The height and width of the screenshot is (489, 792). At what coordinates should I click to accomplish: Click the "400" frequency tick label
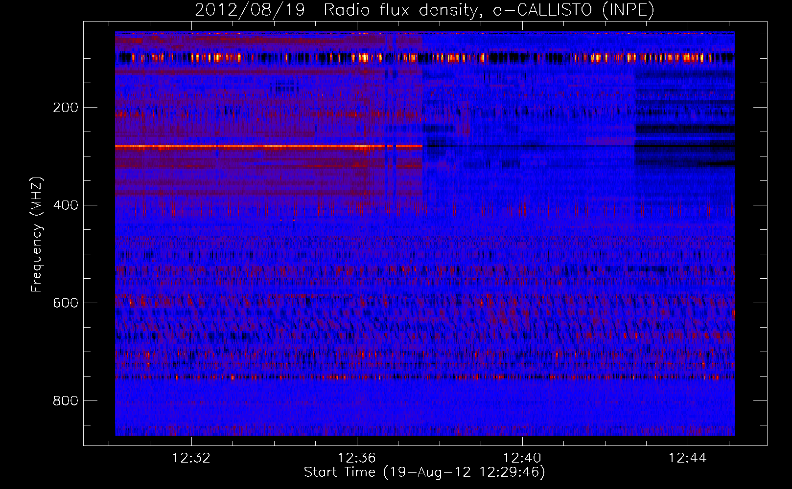(66, 205)
